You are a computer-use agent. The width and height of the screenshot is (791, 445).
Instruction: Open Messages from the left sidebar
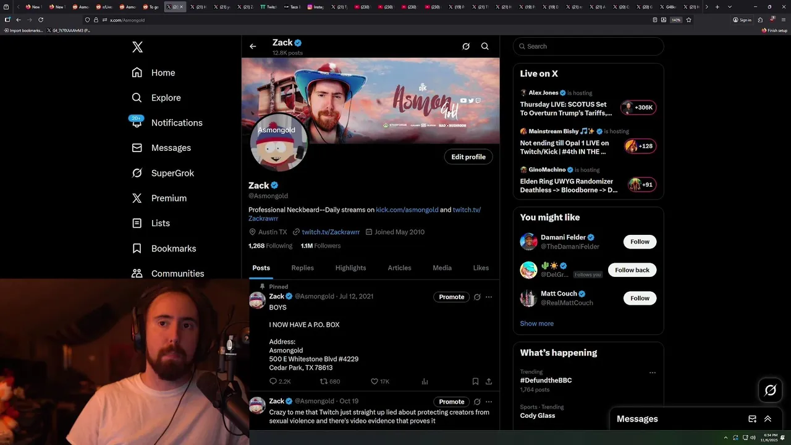pos(161,148)
